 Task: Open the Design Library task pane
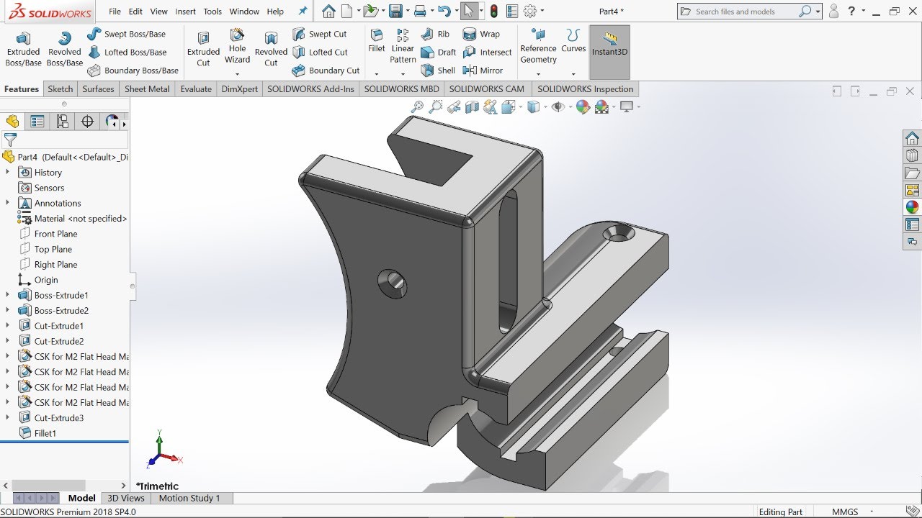coord(912,155)
